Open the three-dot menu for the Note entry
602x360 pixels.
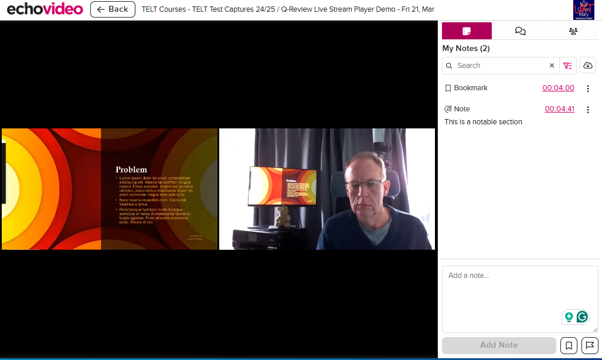[x=588, y=109]
